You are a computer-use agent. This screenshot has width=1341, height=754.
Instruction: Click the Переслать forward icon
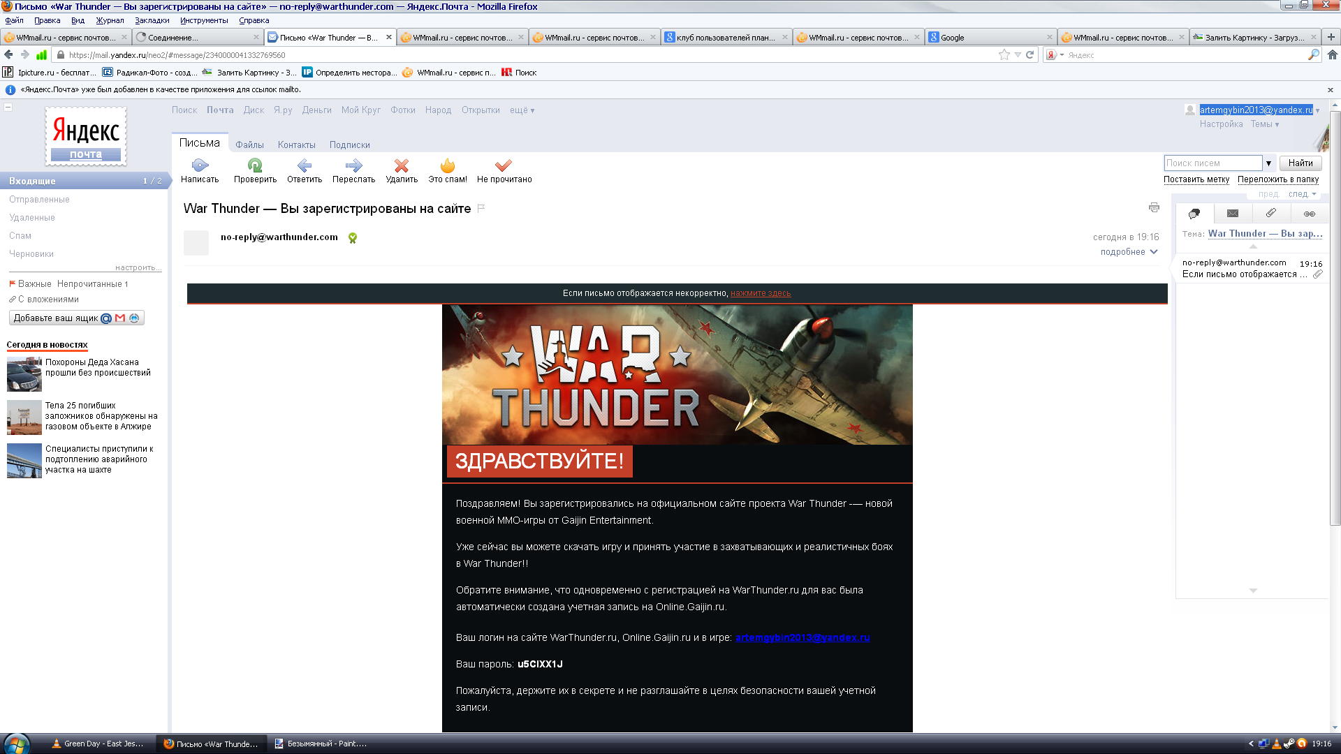pos(353,165)
